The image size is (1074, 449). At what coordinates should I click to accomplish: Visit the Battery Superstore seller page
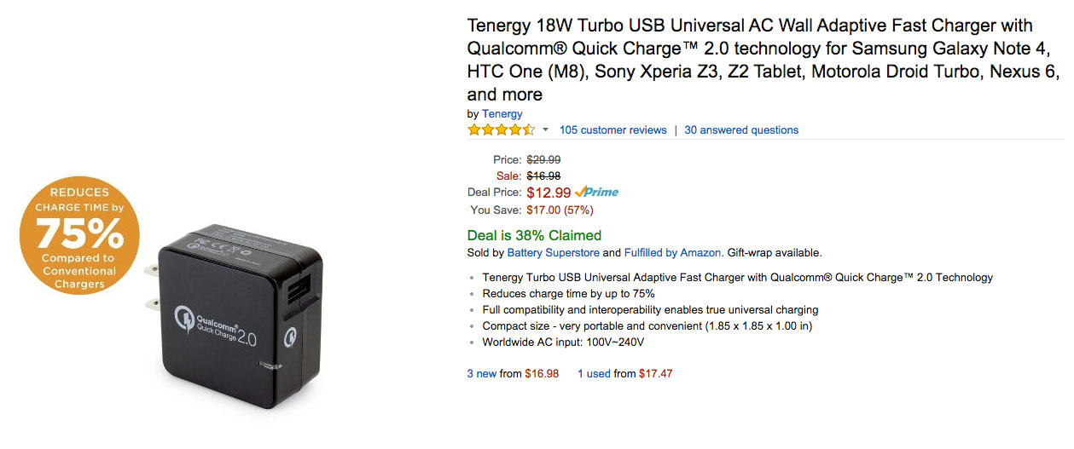point(554,253)
